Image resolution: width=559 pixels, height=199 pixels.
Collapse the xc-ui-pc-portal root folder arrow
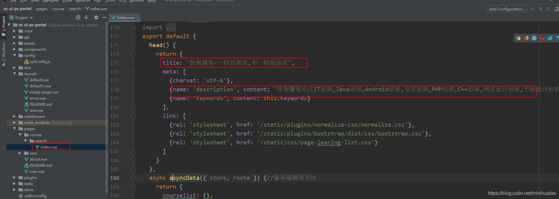point(9,25)
